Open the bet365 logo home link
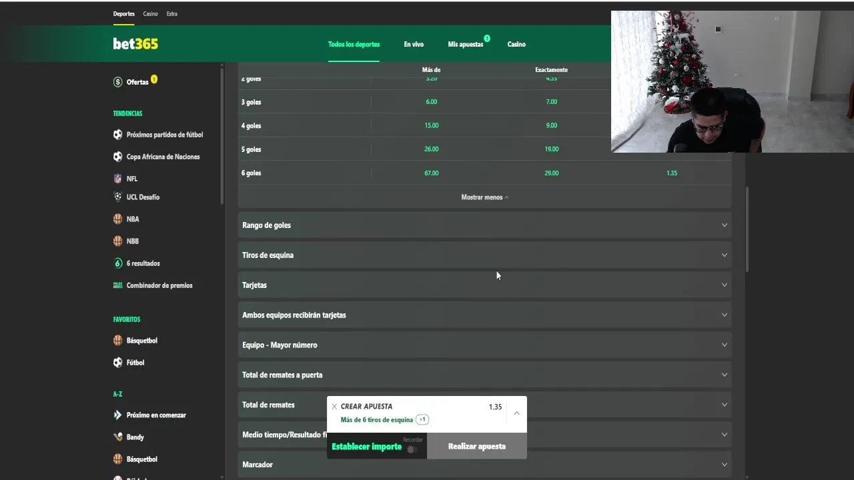The height and width of the screenshot is (480, 854). click(x=135, y=44)
